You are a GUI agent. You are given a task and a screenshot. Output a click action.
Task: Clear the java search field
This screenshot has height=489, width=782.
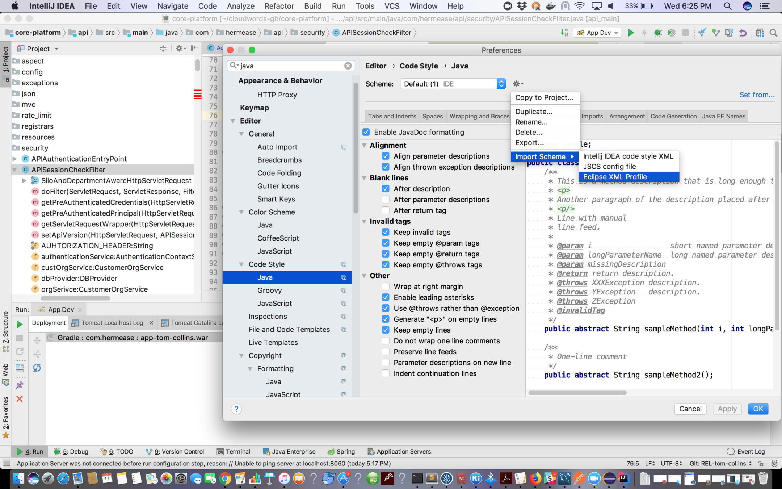tap(348, 66)
